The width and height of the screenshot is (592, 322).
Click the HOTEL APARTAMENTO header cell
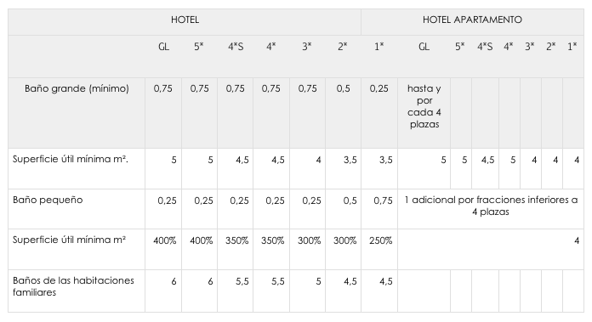472,22
